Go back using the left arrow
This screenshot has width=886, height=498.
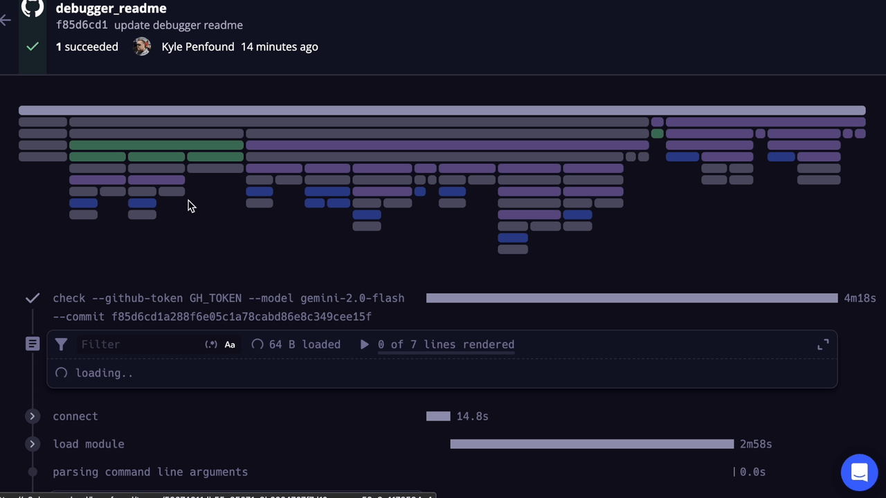point(6,20)
